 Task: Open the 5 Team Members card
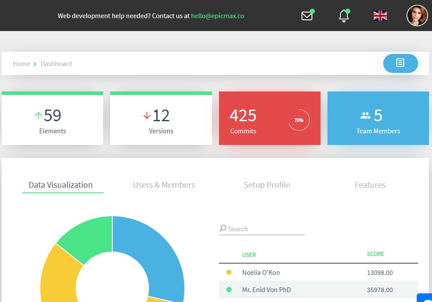378,118
